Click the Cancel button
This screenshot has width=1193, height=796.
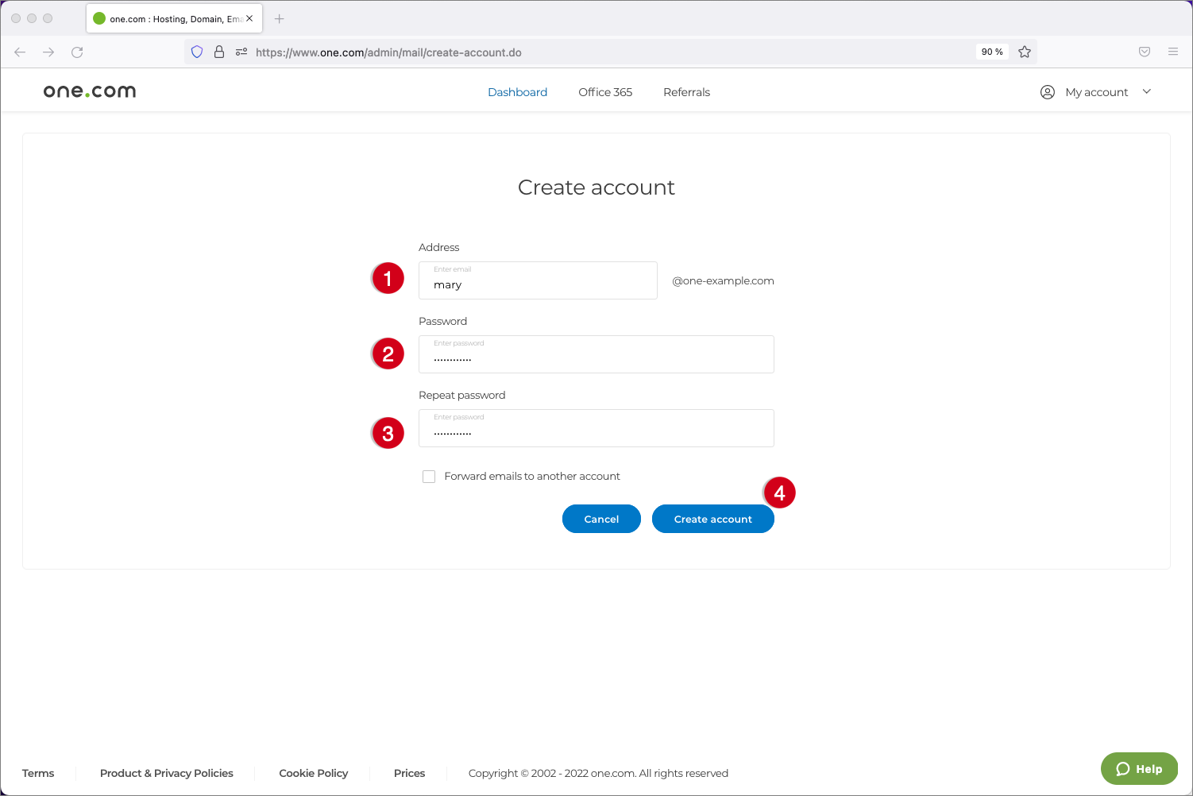601,519
